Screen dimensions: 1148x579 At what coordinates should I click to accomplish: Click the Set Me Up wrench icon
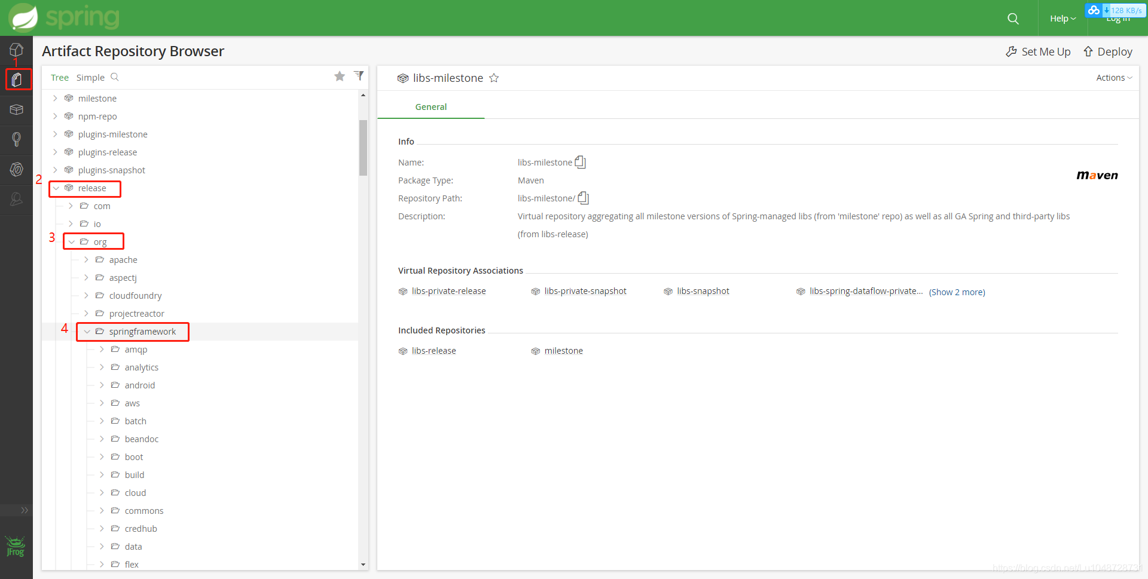tap(1011, 52)
